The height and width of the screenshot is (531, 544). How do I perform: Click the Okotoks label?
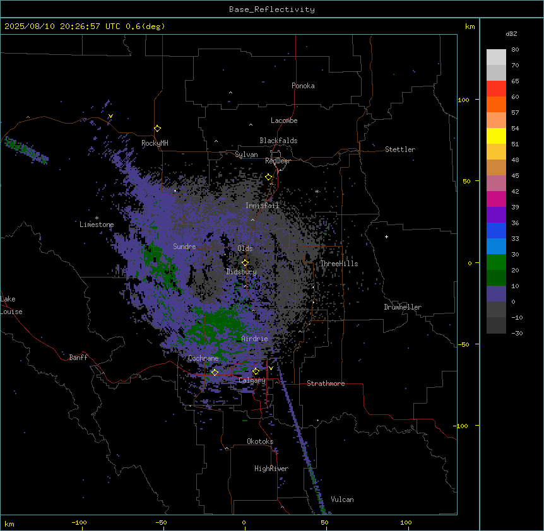coord(260,441)
